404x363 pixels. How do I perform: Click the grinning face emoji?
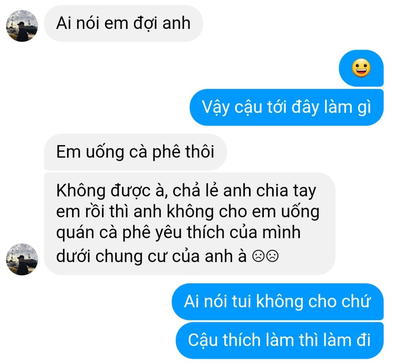(361, 68)
